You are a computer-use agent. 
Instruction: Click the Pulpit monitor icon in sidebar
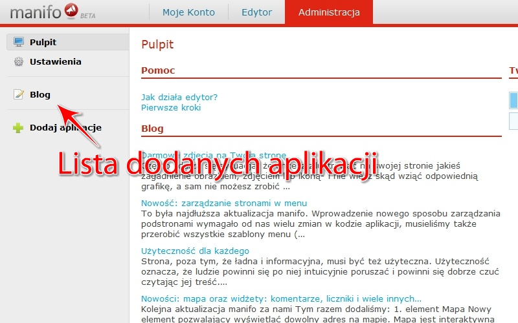(18, 43)
